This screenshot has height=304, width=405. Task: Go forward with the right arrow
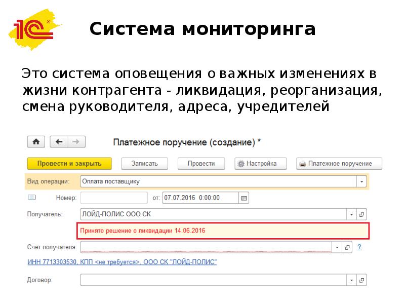pyautogui.click(x=76, y=142)
